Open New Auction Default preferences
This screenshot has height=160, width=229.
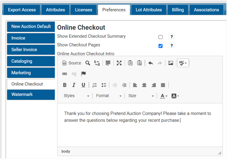31,26
